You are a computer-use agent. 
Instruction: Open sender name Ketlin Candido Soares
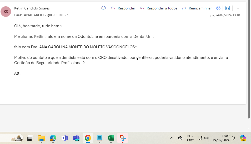pyautogui.click(x=32, y=8)
